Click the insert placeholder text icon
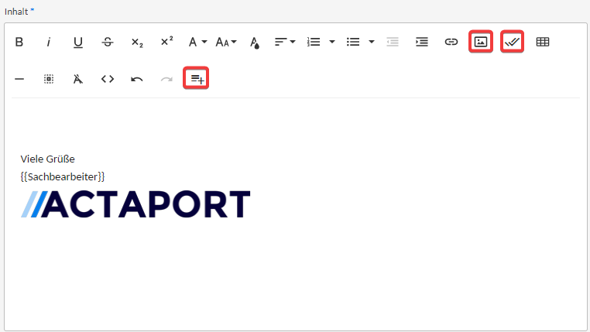The width and height of the screenshot is (590, 332). click(x=197, y=79)
